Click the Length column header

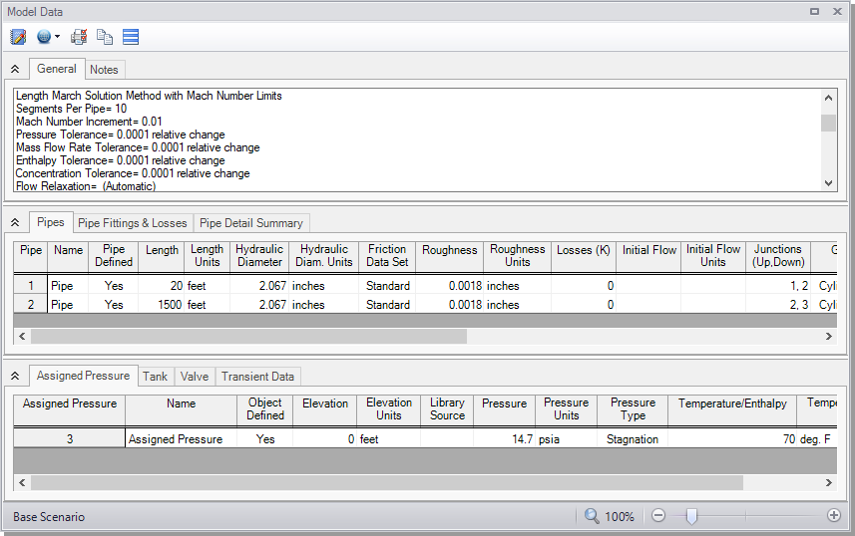(x=162, y=256)
